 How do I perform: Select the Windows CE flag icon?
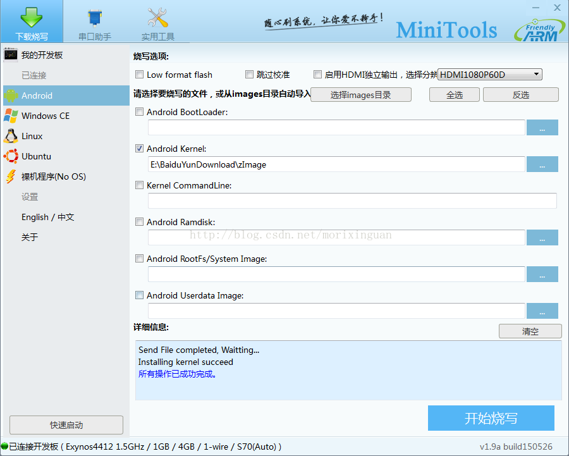coord(11,116)
